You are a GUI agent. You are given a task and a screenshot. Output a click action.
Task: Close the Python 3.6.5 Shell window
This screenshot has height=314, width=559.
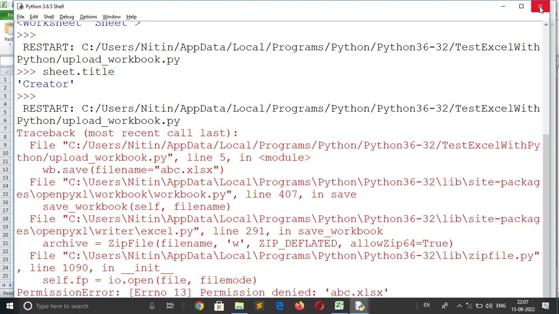pos(540,6)
